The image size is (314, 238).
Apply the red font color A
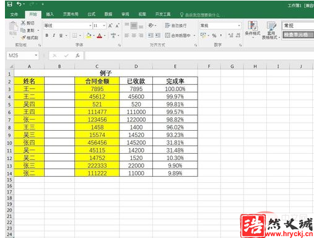(x=100, y=35)
